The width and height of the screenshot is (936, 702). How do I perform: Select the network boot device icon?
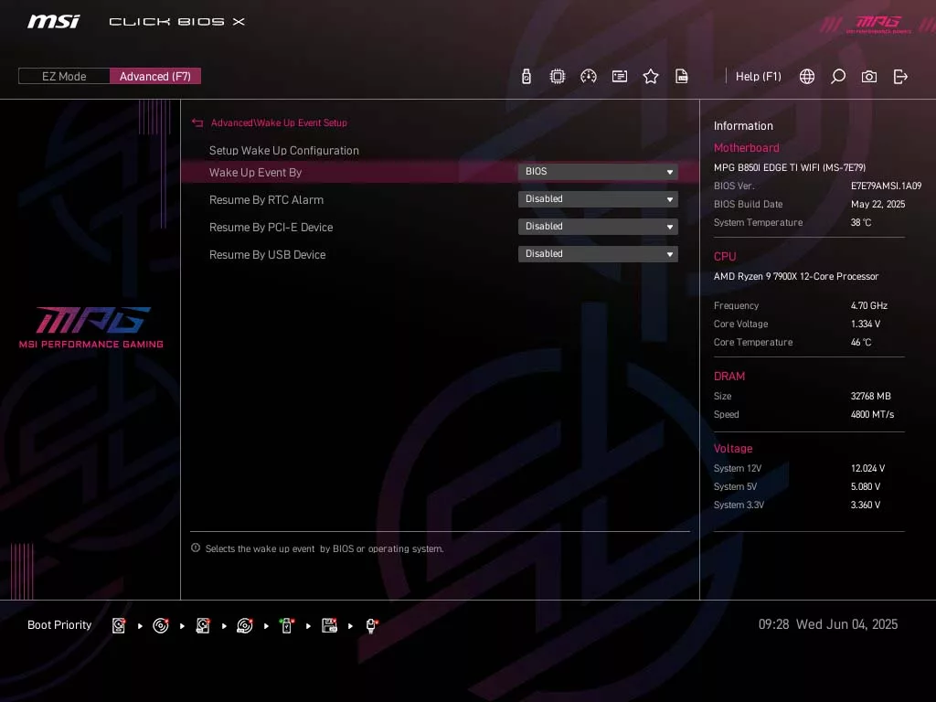click(371, 625)
